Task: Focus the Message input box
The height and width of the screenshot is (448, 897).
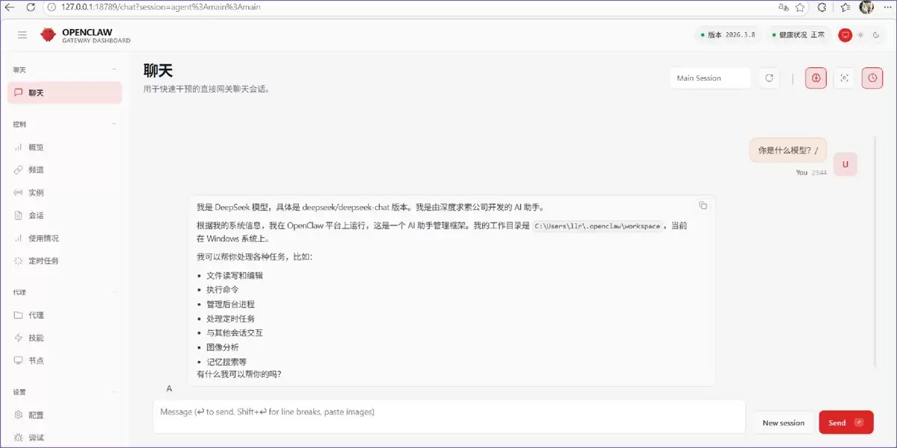Action: [449, 417]
